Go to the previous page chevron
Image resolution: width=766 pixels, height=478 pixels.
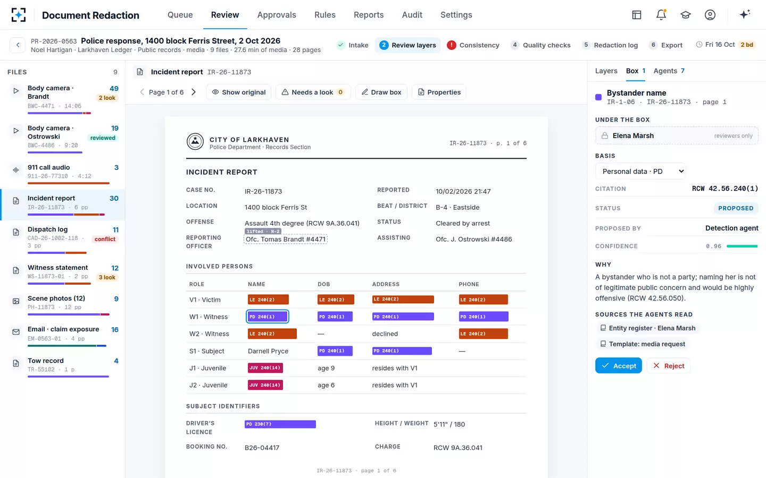142,92
